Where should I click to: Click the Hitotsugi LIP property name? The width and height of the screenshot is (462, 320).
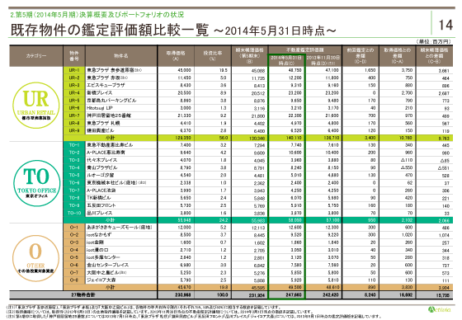(x=100, y=108)
